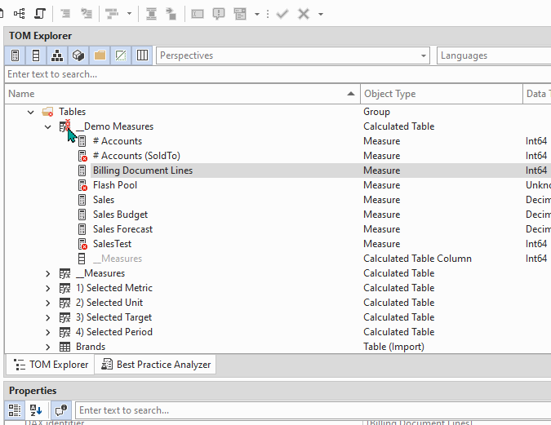The width and height of the screenshot is (551, 425).
Task: Sort by the Object Type column header
Action: pos(442,94)
